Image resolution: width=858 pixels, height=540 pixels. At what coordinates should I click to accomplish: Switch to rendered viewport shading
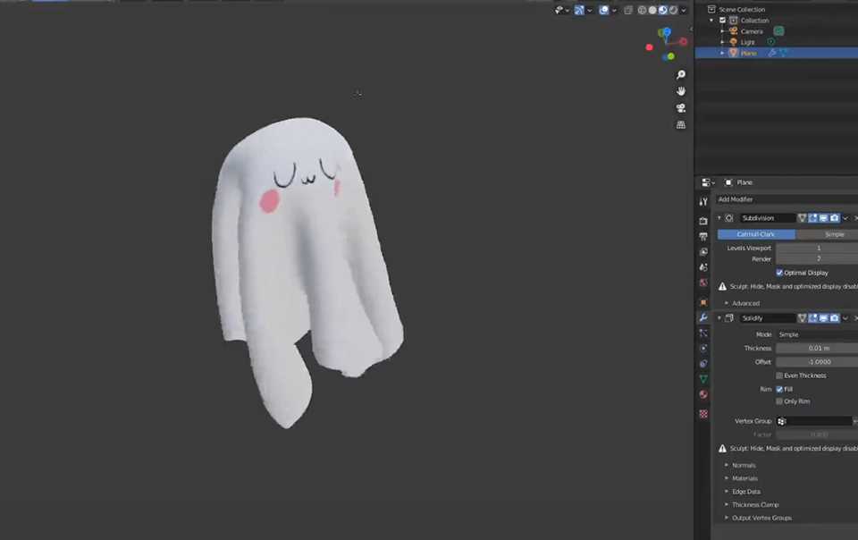click(x=673, y=10)
